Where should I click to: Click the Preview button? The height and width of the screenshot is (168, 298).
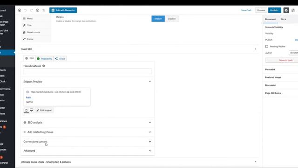click(x=261, y=10)
